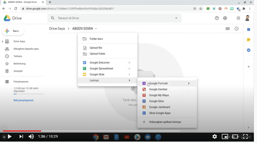Enter fullscreen in the video player
Image resolution: width=257 pixels, height=143 pixels.
pyautogui.click(x=245, y=136)
